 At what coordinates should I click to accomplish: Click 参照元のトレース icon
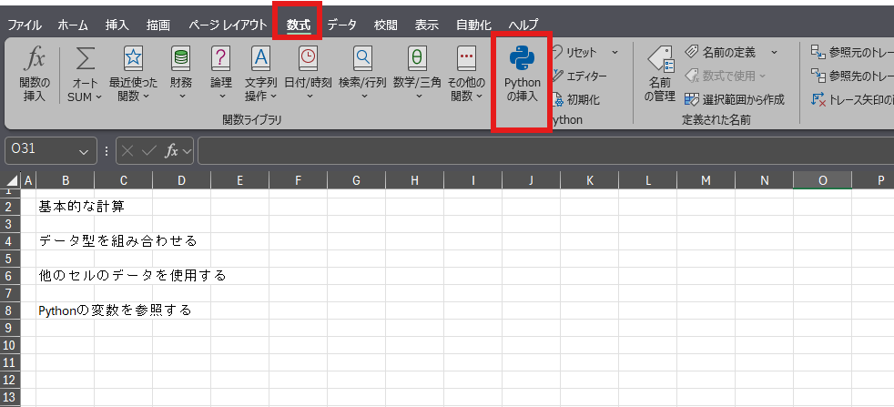point(818,53)
